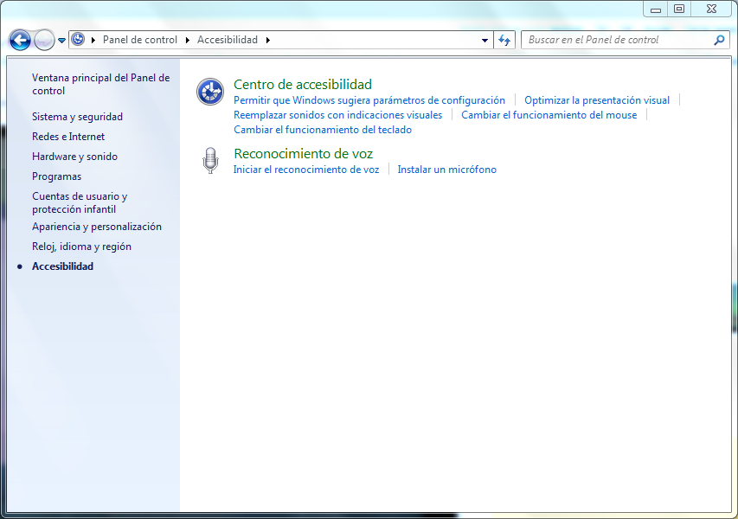Open Reloj, idioma y región category
Screen dimensions: 738x519
[81, 247]
